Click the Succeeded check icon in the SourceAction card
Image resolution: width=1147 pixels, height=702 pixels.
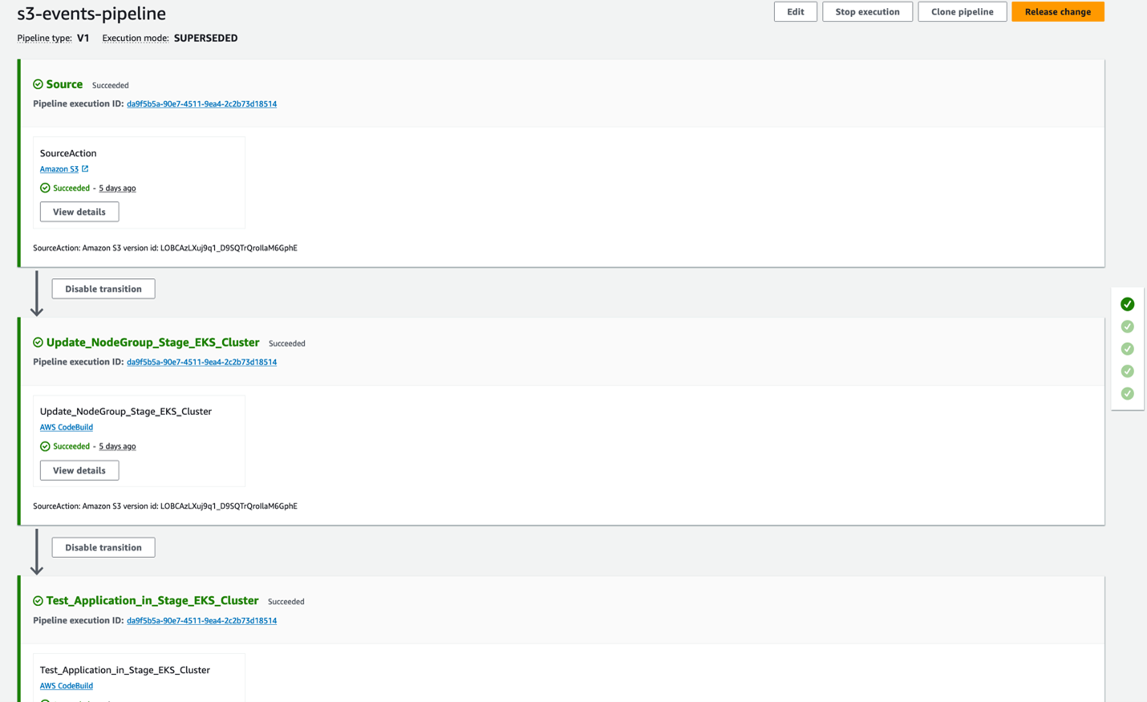45,188
